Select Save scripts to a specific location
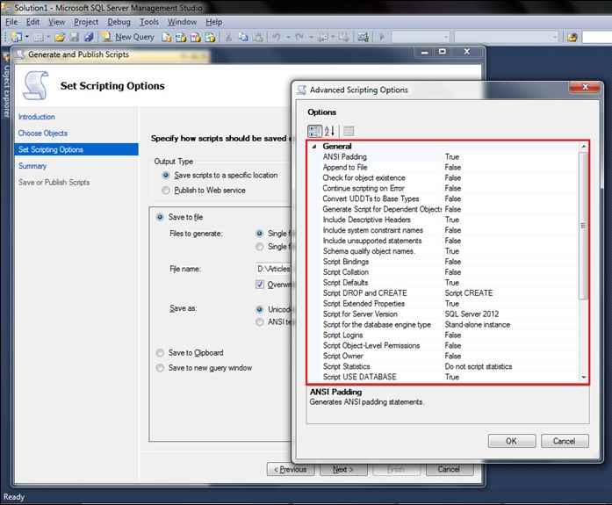 click(x=166, y=176)
